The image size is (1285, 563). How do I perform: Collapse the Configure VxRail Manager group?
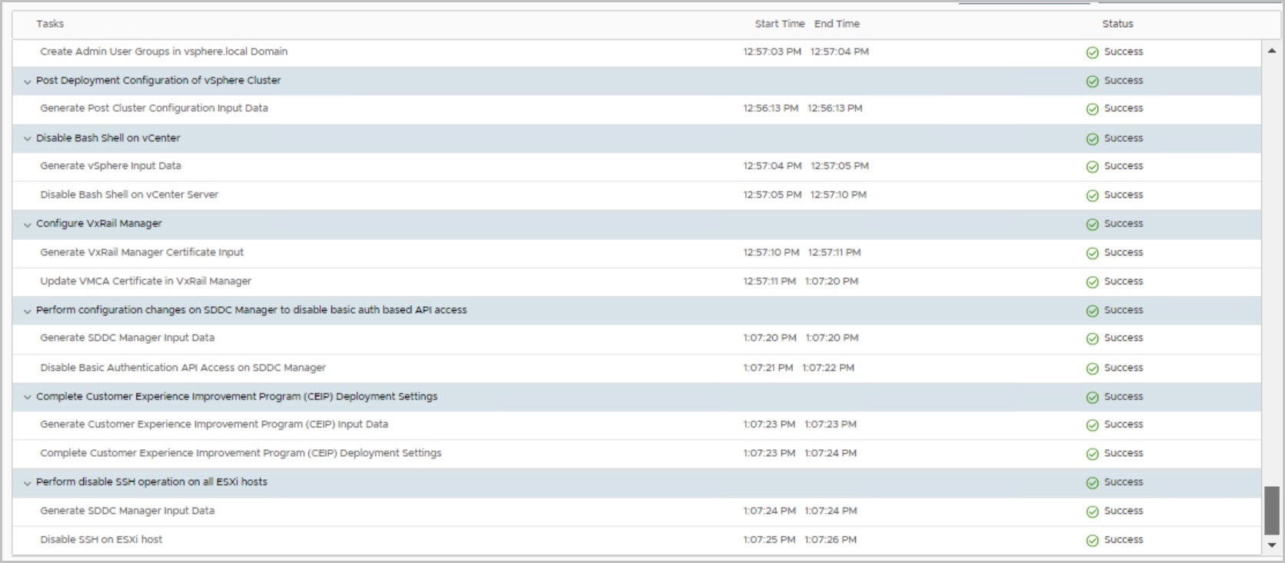pyautogui.click(x=28, y=225)
